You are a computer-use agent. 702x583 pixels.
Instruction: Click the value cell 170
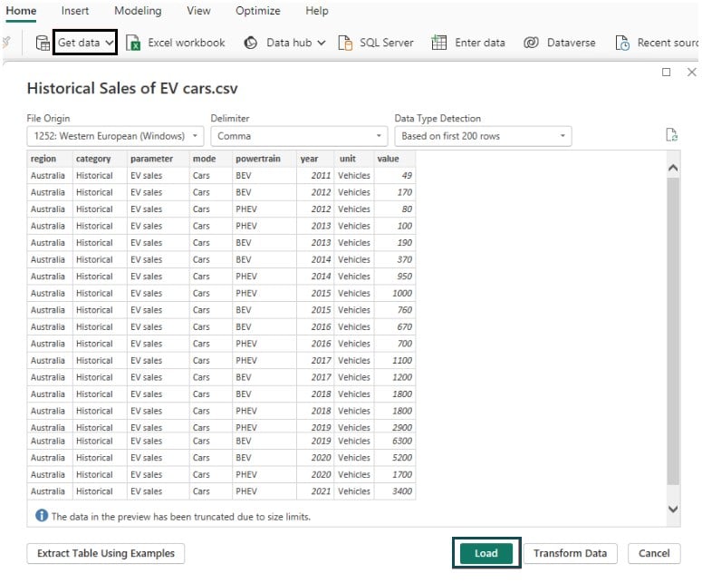coord(395,192)
